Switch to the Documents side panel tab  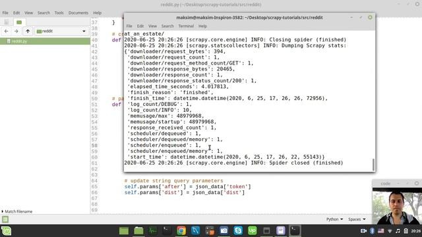[6, 22]
